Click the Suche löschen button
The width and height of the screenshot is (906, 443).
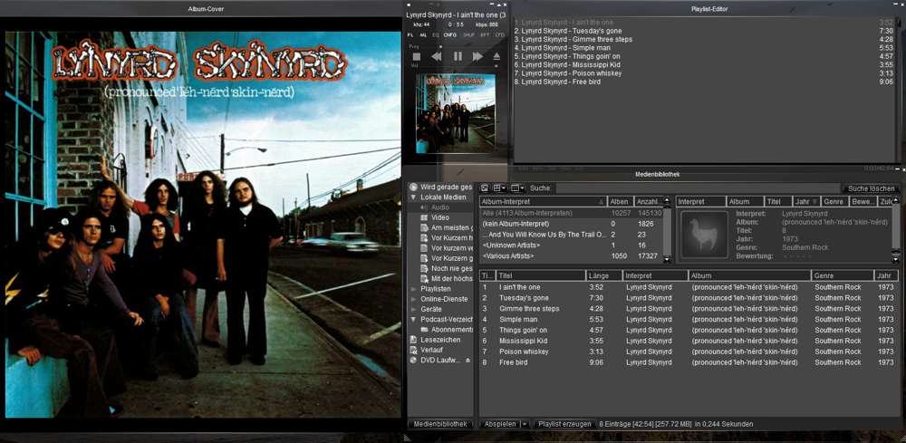pyautogui.click(x=871, y=188)
